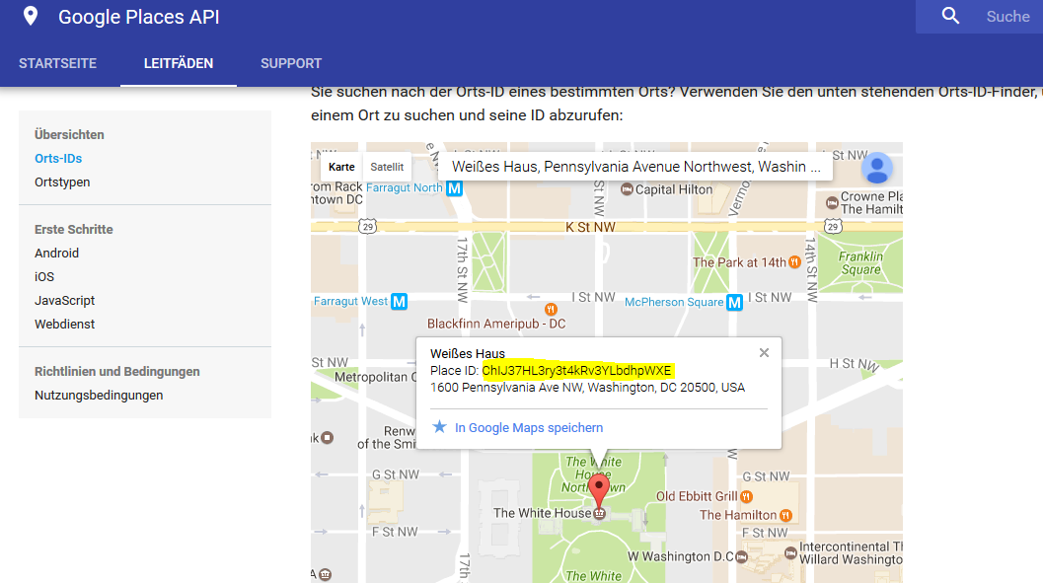Click the Capital Hilton map label
Viewport: 1043px width, 583px height.
674,189
